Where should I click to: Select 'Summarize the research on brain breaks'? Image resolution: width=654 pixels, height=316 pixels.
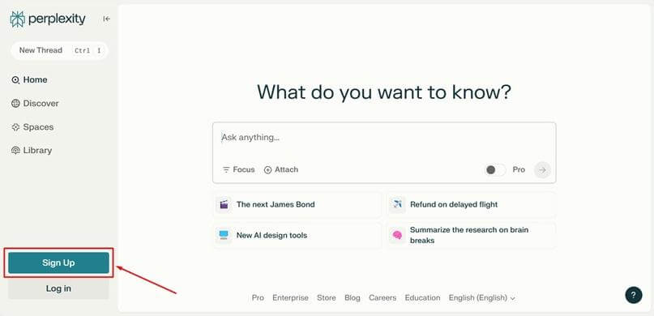coord(472,235)
